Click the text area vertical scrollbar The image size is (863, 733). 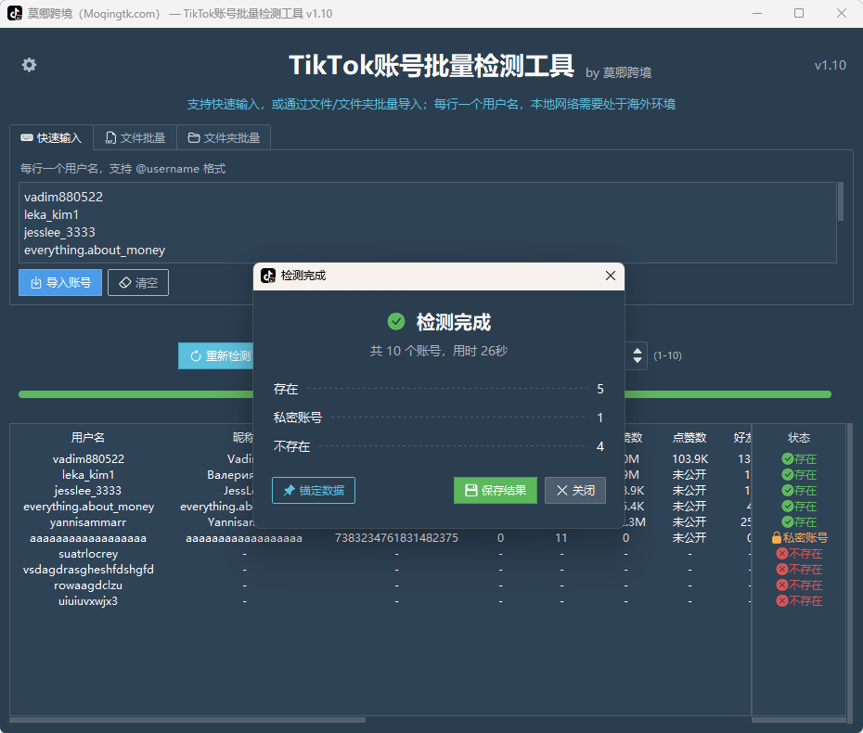[x=841, y=201]
